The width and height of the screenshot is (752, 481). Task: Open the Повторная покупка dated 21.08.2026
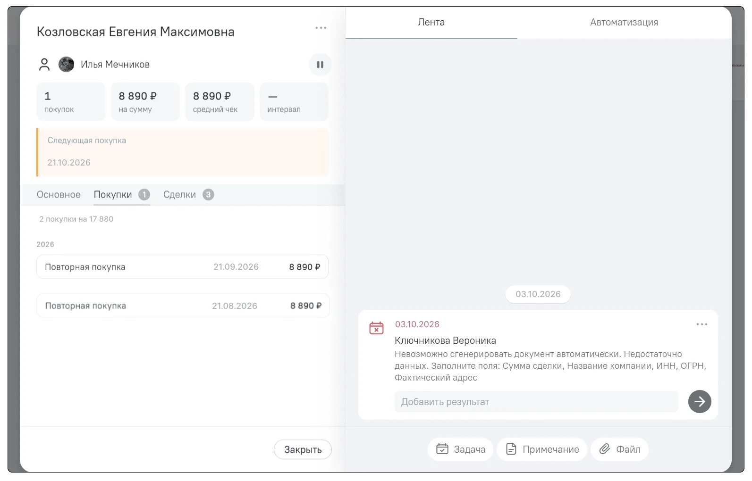tap(183, 306)
